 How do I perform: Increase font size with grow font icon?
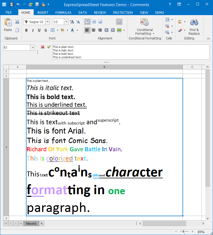point(72,22)
